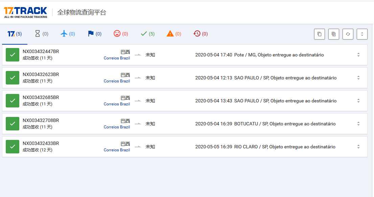Show undelivered sad face filter
This screenshot has height=197, width=374.
coord(121,34)
